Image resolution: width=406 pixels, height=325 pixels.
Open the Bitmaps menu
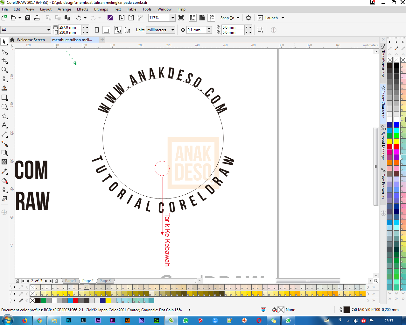coord(101,9)
